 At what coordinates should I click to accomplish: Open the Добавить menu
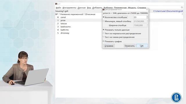click(x=97, y=8)
